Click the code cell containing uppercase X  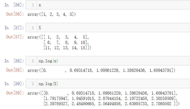pos(108,28)
